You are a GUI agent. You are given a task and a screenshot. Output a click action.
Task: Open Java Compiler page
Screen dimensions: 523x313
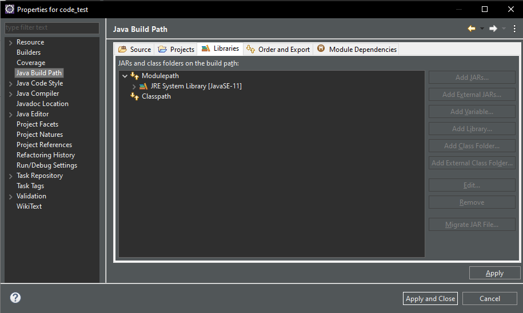38,94
